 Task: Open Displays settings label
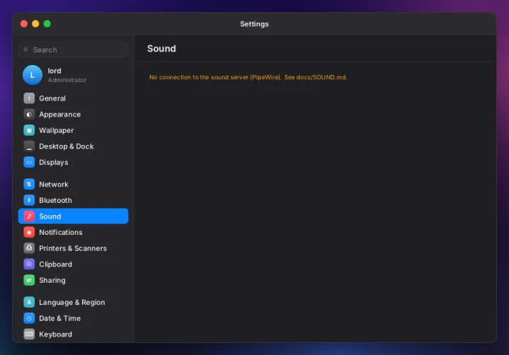tap(54, 163)
